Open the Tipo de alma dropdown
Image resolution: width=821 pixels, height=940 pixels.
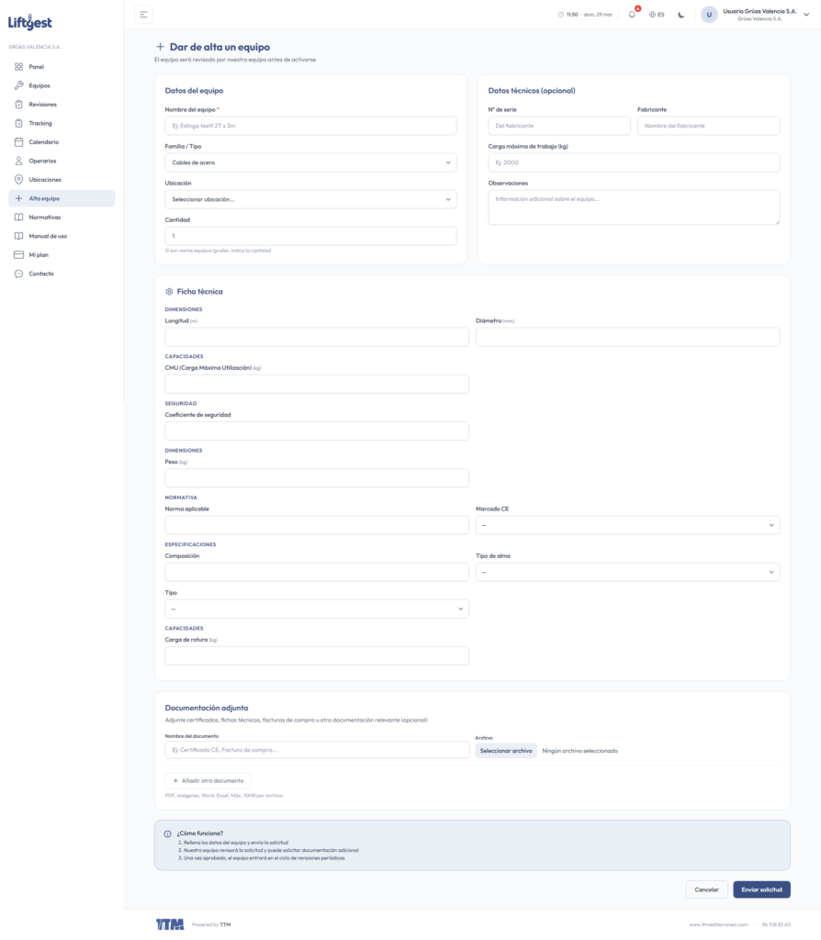point(627,572)
